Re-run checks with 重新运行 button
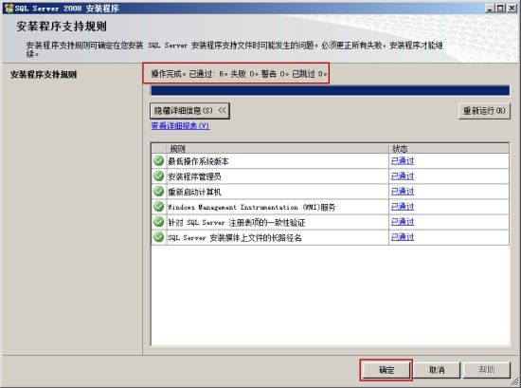 pos(484,111)
